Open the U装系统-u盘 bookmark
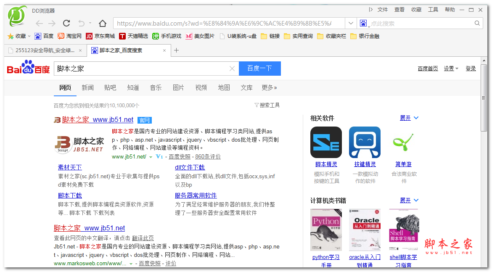This screenshot has height=272, width=492. click(238, 36)
